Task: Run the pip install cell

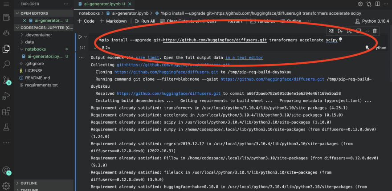Action: [81, 37]
